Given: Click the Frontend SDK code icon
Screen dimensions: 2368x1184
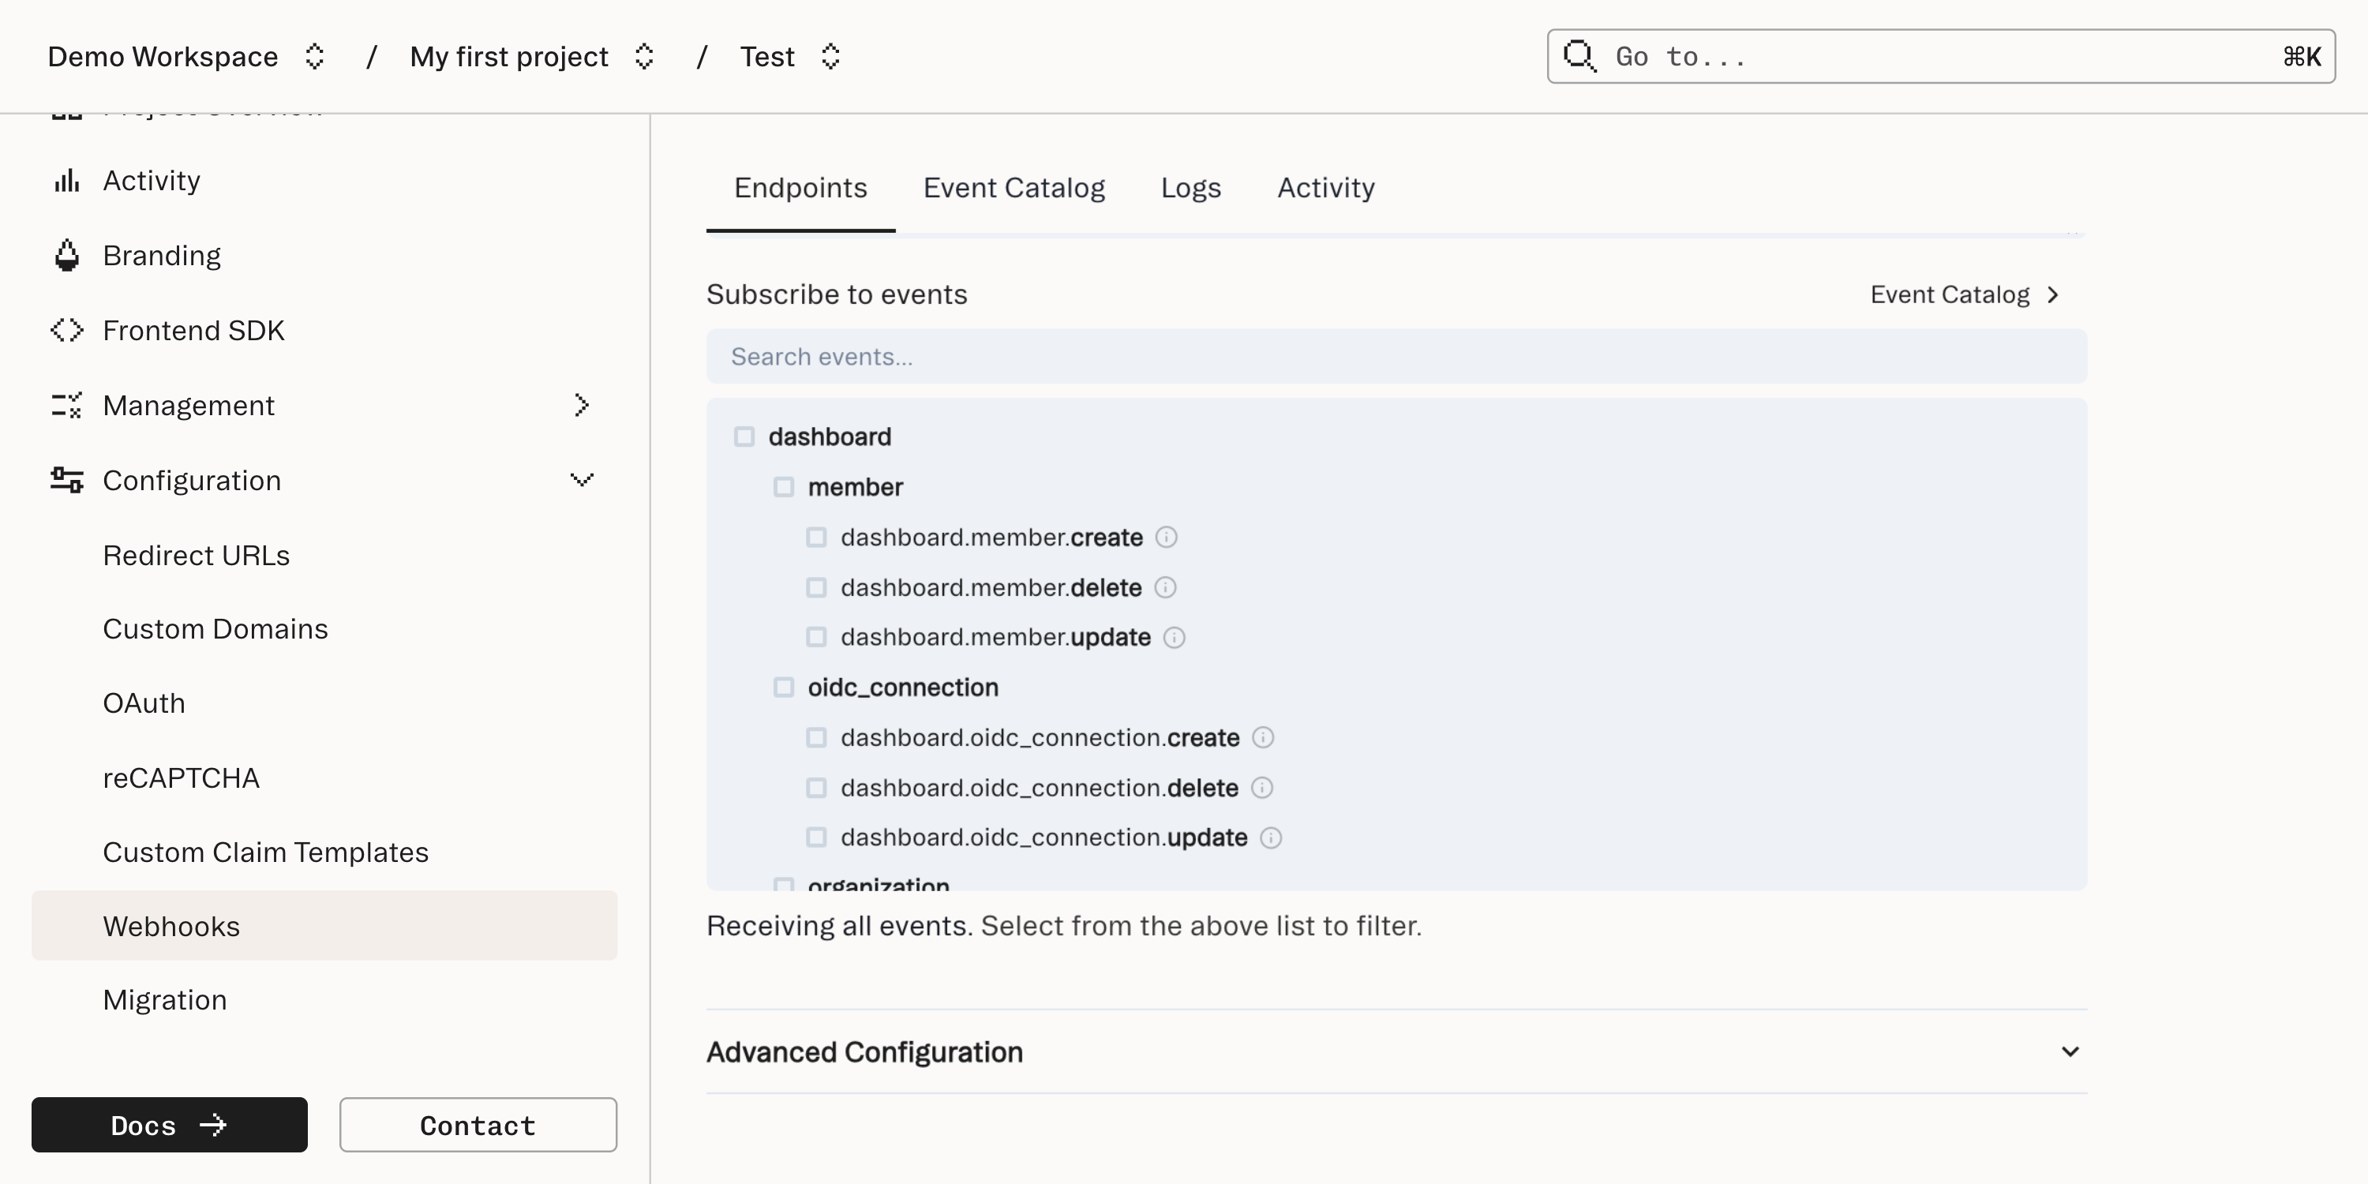Looking at the screenshot, I should [66, 330].
